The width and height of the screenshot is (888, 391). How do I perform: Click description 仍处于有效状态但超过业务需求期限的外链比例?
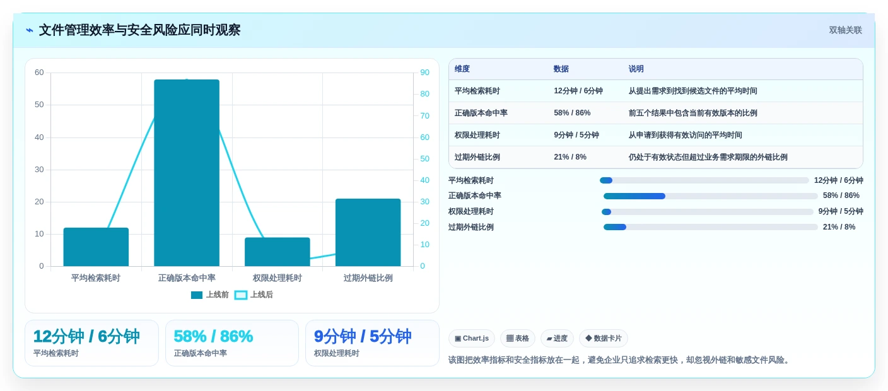708,157
